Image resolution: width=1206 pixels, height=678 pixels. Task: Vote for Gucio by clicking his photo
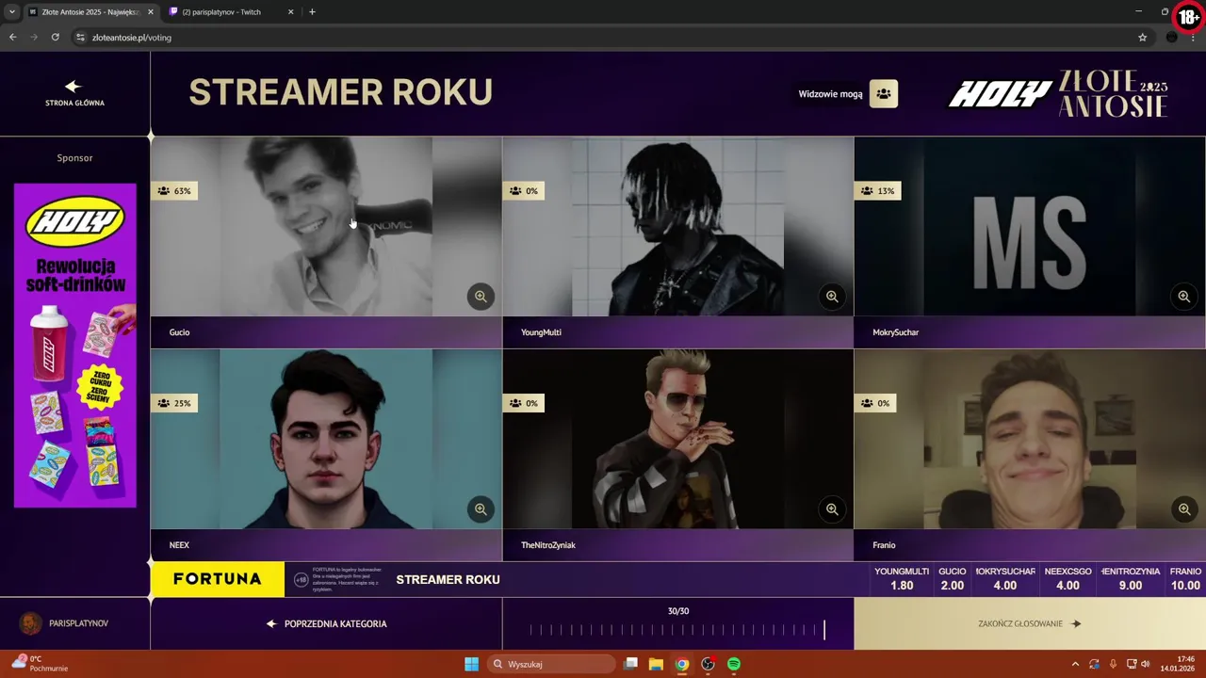pos(326,227)
